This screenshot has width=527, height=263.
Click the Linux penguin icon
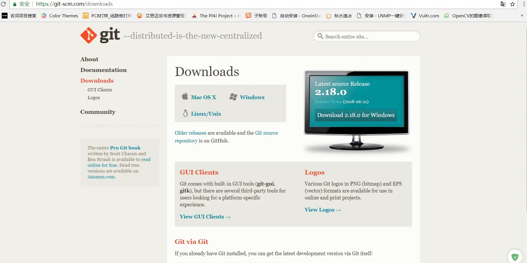point(185,113)
